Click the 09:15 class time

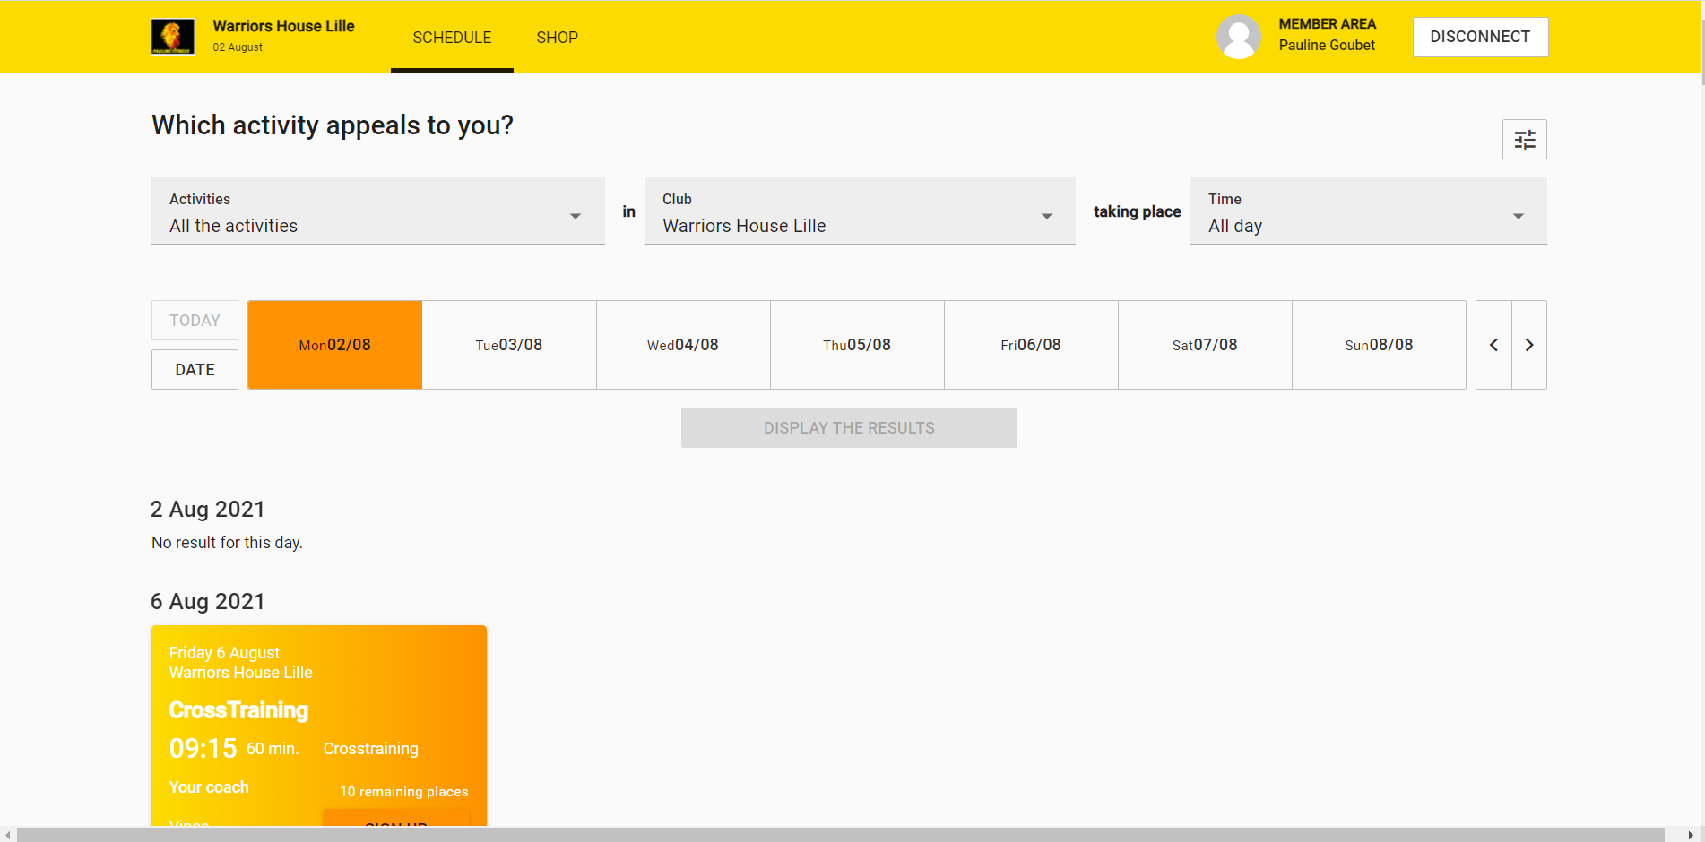click(x=203, y=749)
